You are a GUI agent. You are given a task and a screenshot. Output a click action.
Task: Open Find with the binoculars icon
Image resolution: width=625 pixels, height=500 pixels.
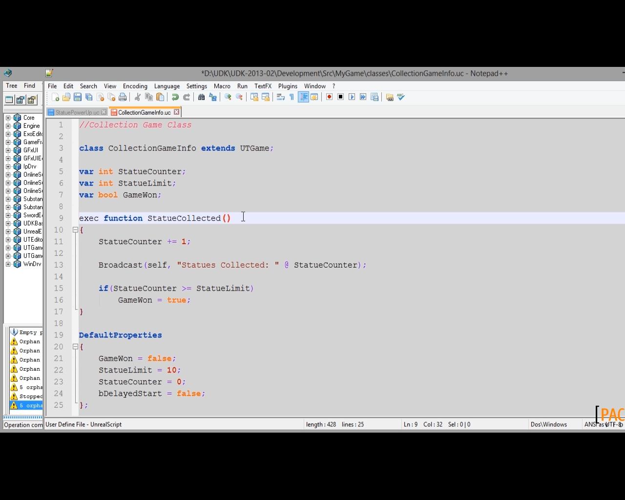click(x=201, y=97)
